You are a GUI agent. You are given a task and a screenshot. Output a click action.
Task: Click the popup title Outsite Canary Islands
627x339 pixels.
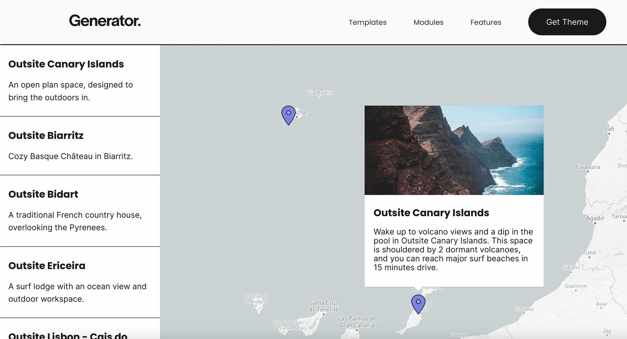click(431, 213)
